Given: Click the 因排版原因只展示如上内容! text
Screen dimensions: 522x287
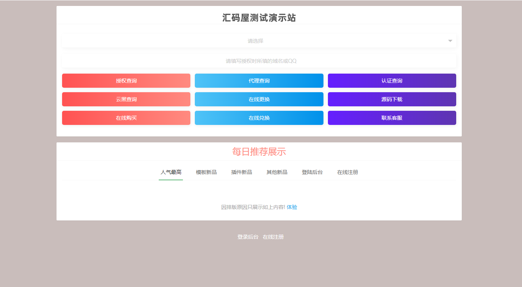Looking at the screenshot, I should pyautogui.click(x=253, y=207).
